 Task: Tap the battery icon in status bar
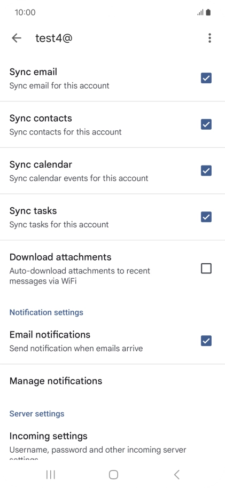[x=208, y=12]
